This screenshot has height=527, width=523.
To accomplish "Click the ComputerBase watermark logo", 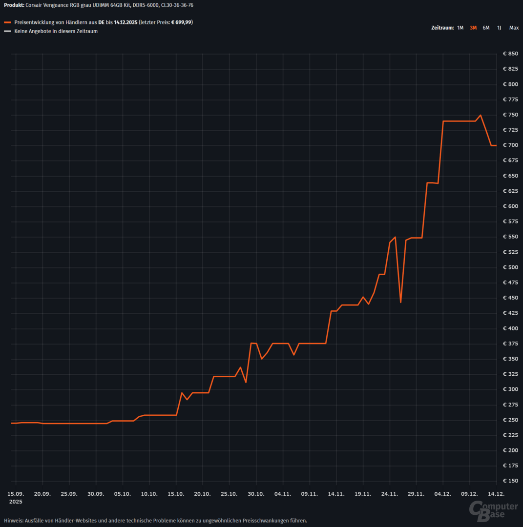I will point(493,511).
